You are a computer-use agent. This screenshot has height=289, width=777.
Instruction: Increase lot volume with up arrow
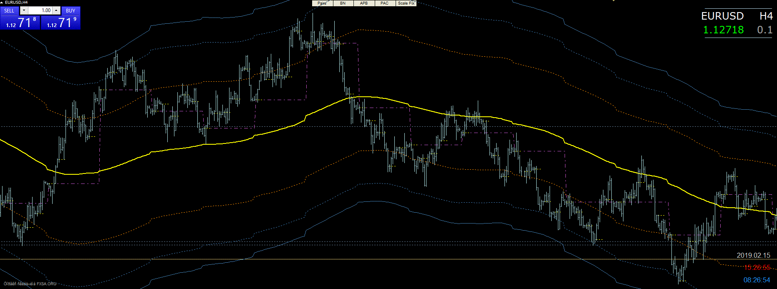[x=56, y=10]
